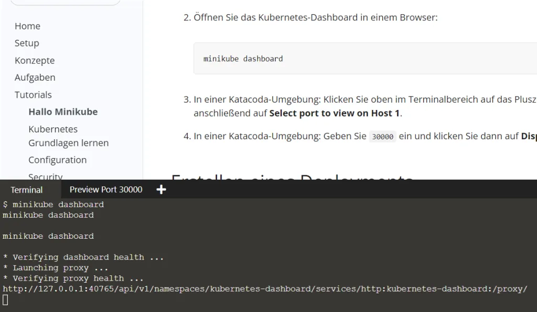Click 'Verifying proxy health' terminal line
The height and width of the screenshot is (312, 537).
point(73,278)
